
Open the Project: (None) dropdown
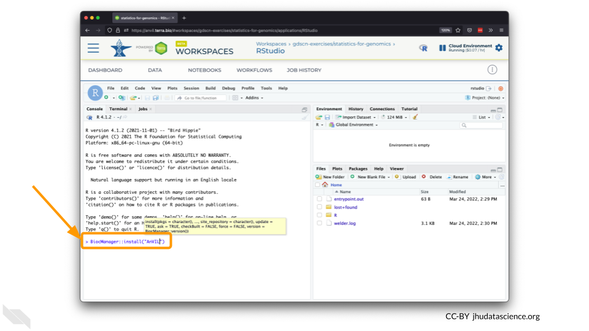click(x=485, y=98)
